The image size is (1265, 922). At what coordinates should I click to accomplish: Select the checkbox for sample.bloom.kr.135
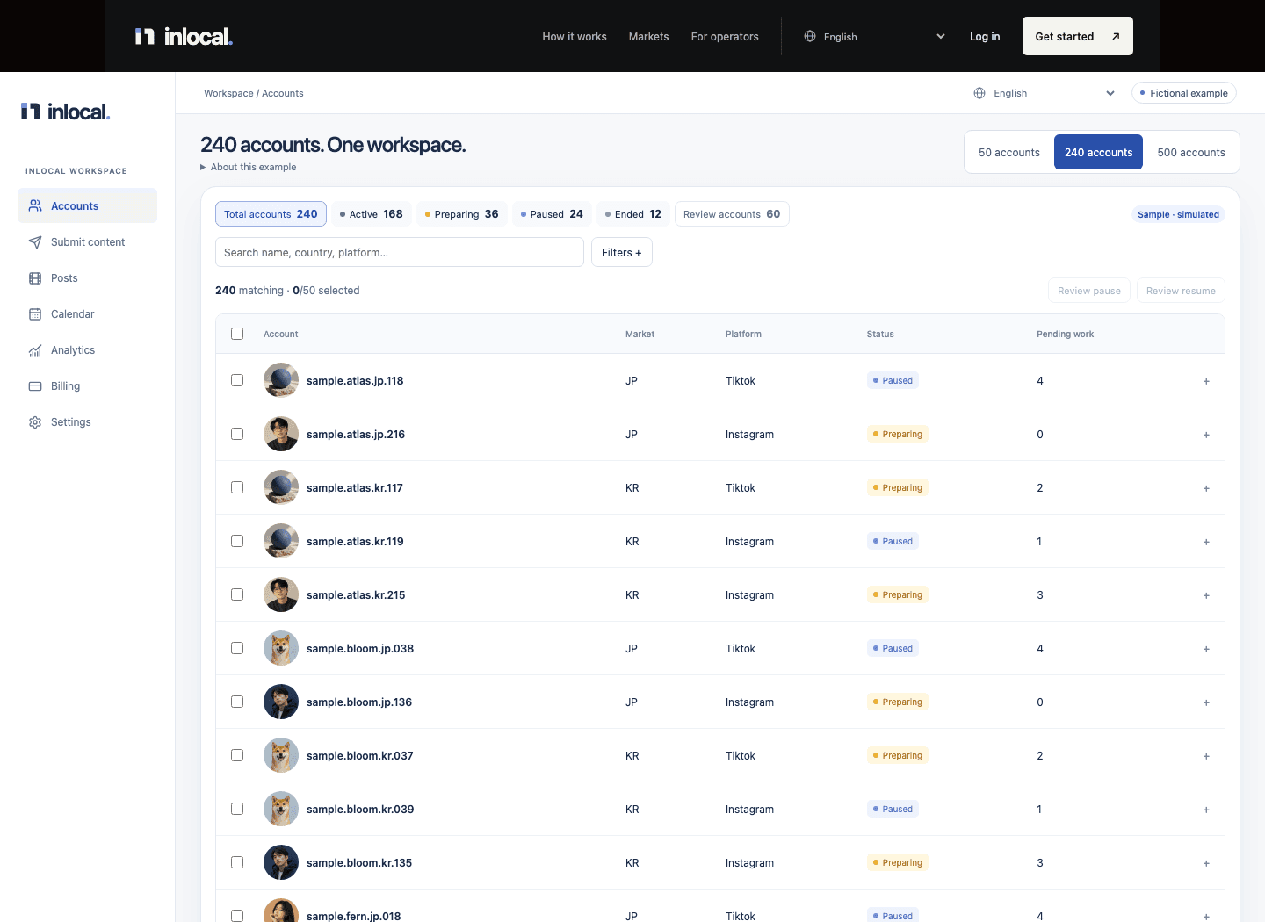click(237, 862)
